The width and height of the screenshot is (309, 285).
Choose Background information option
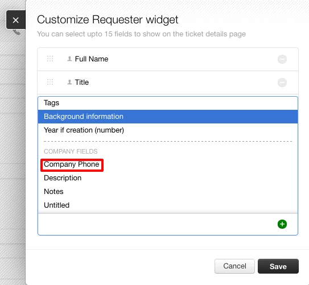click(168, 117)
